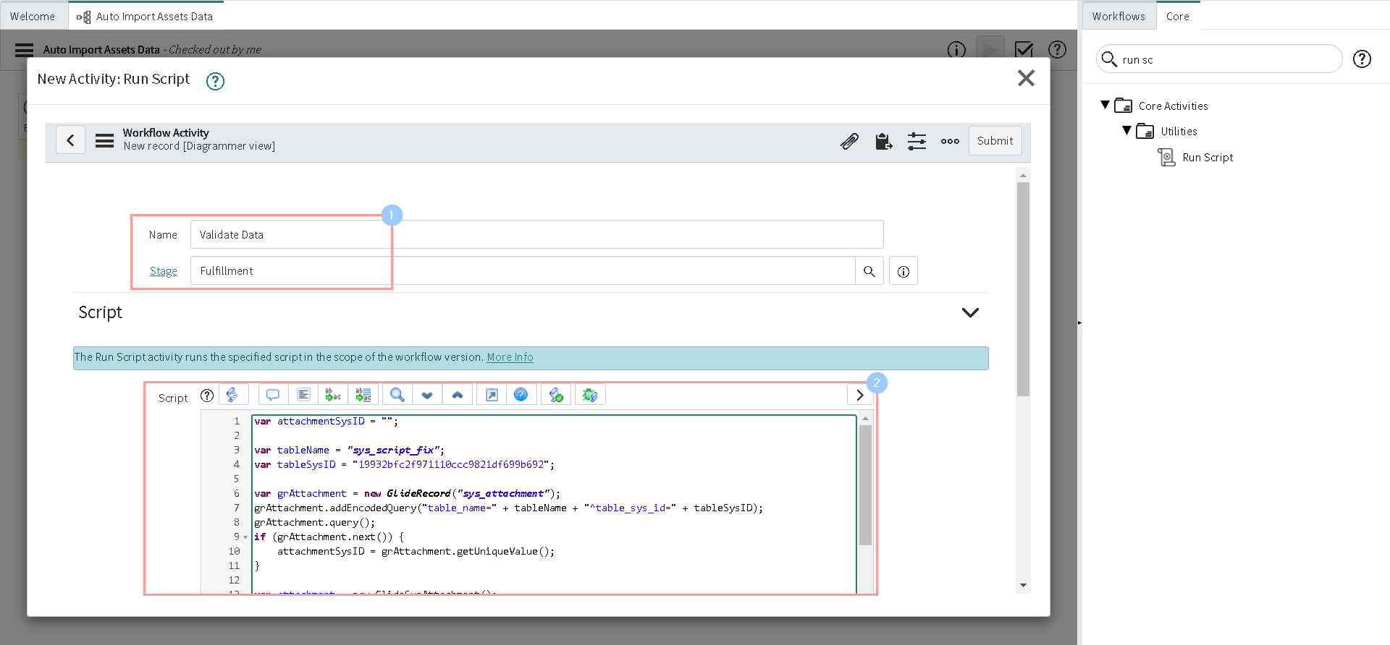Screen dimensions: 1390x645
Task: Click the Replace All icon
Action: point(363,395)
